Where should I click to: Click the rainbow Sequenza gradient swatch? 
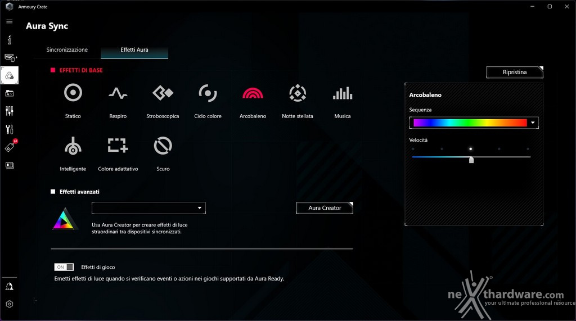coord(470,123)
